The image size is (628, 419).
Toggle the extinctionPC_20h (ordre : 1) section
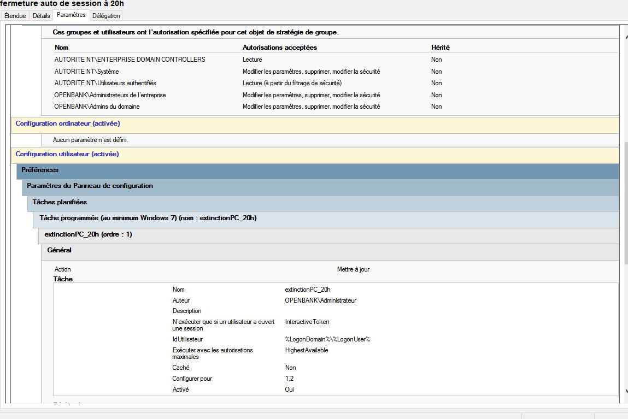[x=88, y=234]
